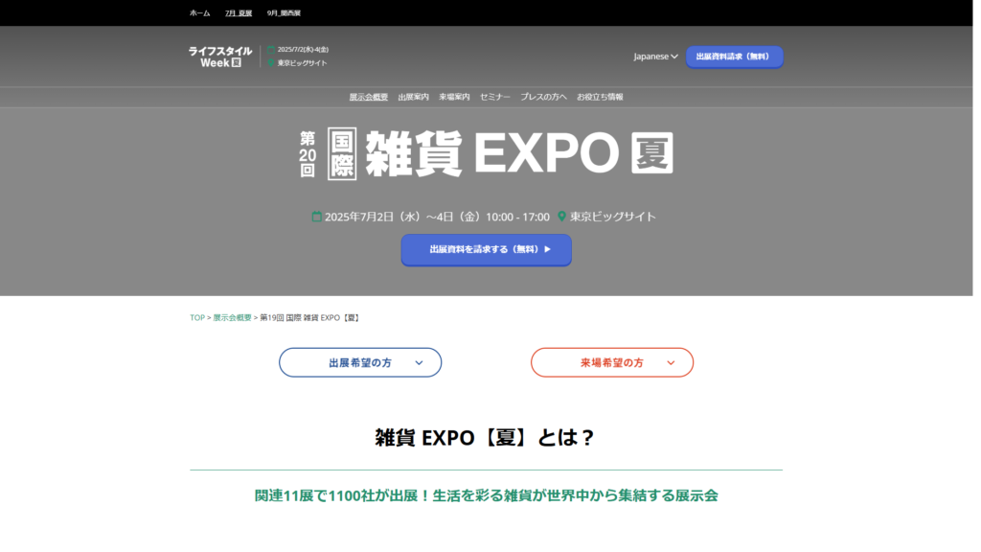
Task: Open the 来場案内 menu
Action: click(x=454, y=97)
